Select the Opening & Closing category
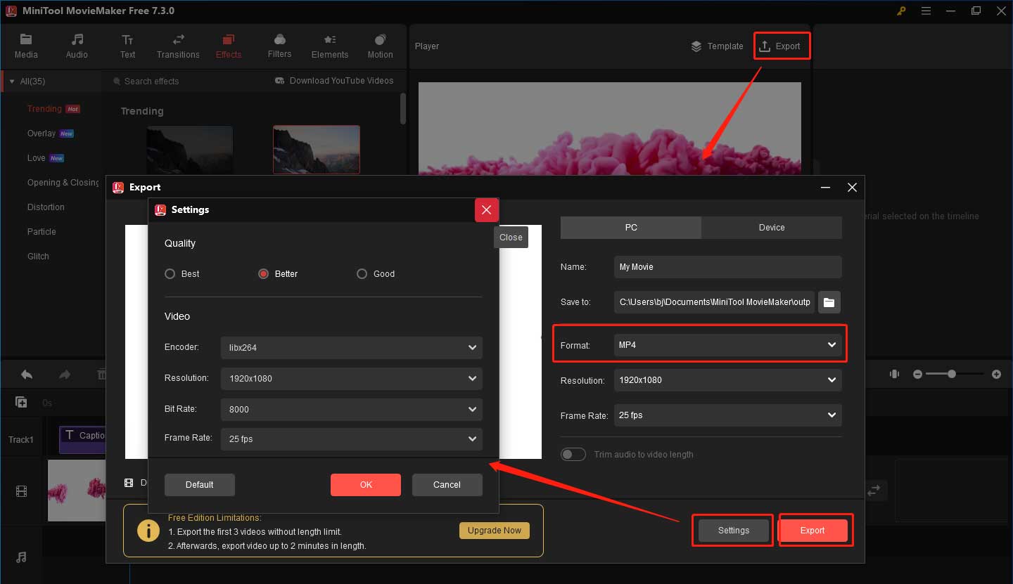This screenshot has width=1013, height=584. coord(63,183)
